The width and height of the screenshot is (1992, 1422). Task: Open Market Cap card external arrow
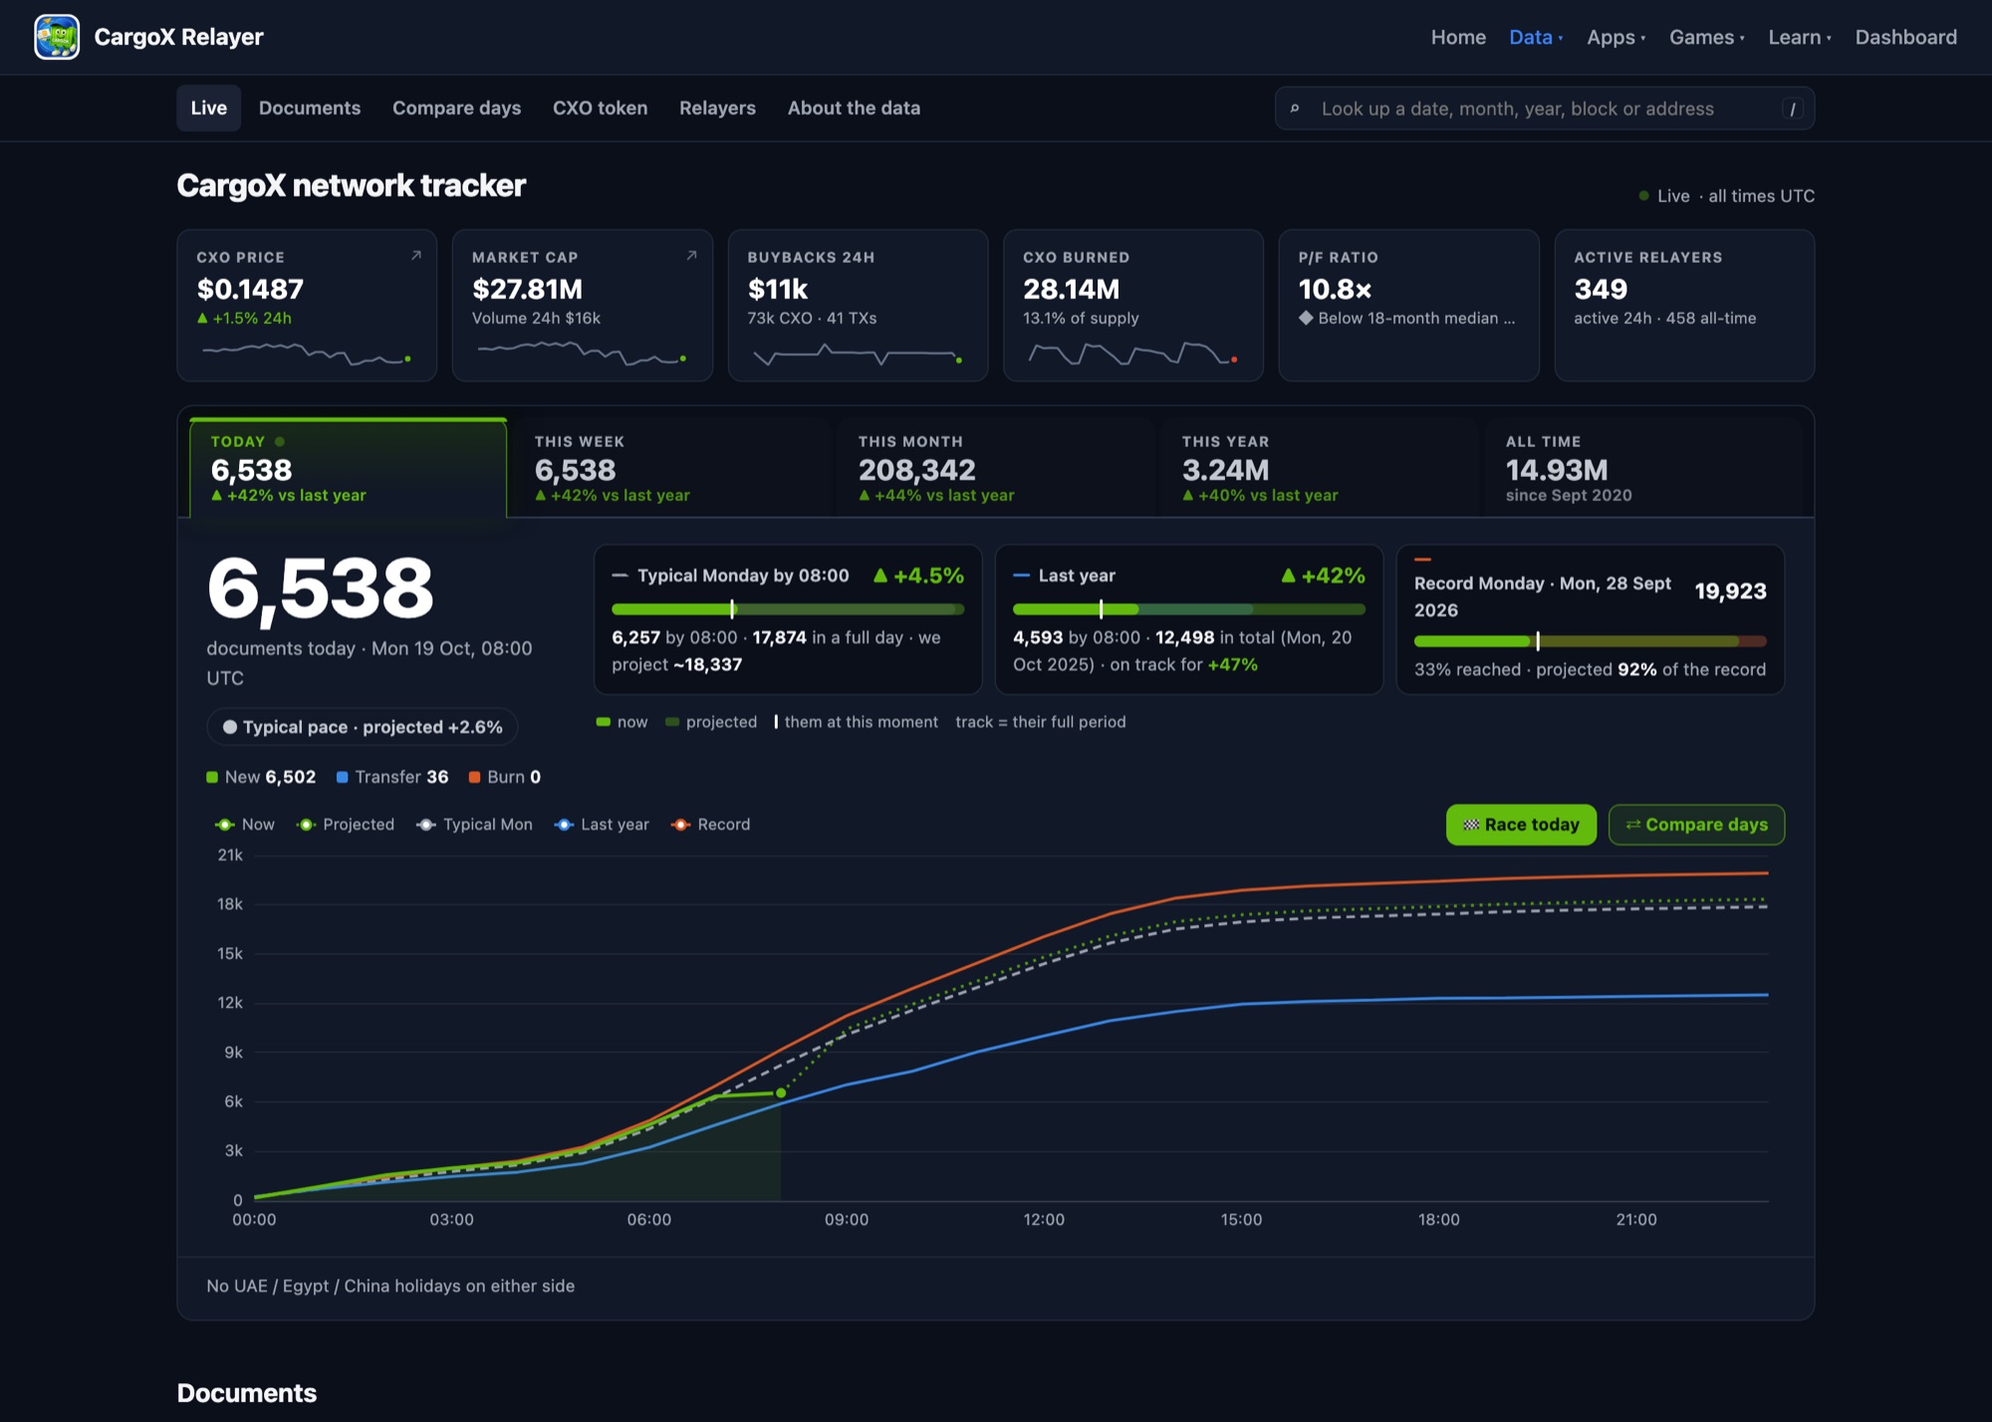tap(691, 256)
